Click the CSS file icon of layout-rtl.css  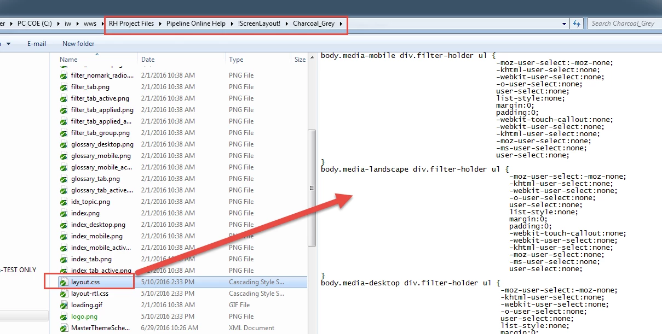tap(64, 294)
